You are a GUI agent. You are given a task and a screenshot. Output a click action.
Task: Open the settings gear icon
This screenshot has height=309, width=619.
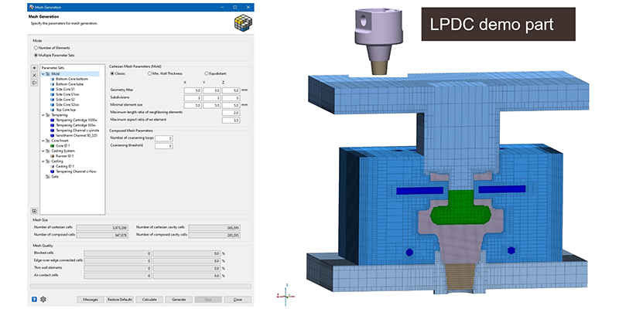44,299
